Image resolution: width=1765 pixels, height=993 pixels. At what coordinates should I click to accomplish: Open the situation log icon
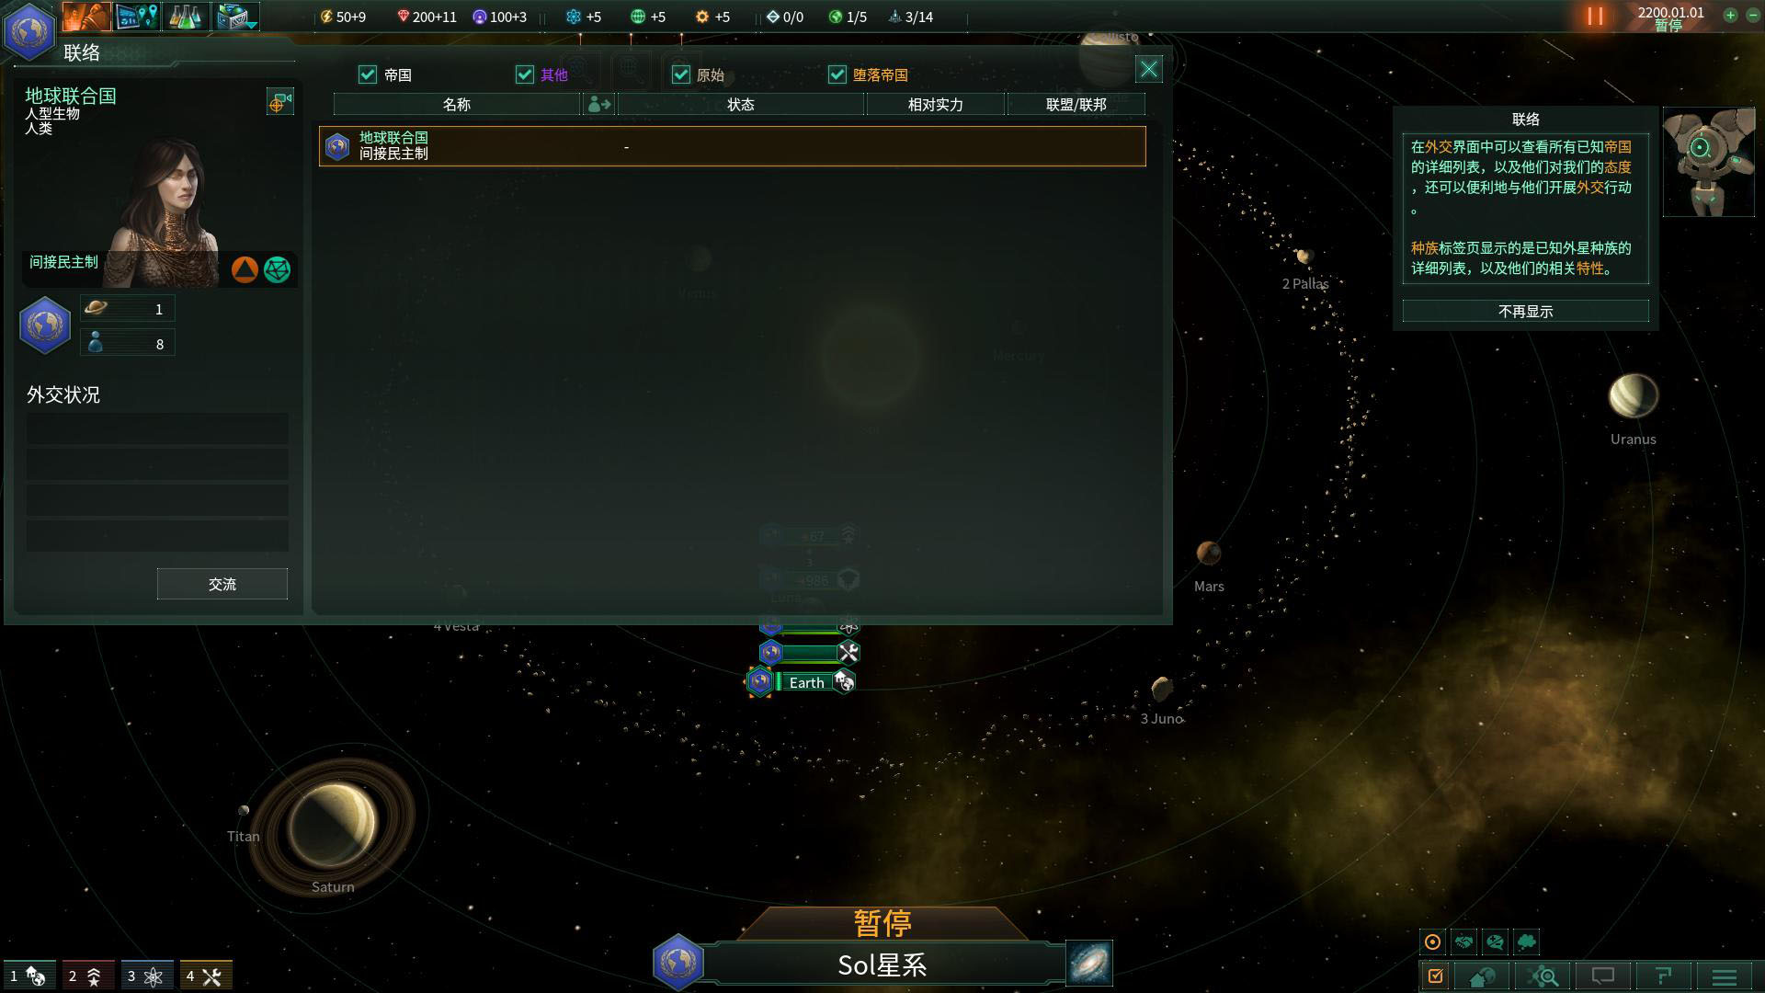1437,976
